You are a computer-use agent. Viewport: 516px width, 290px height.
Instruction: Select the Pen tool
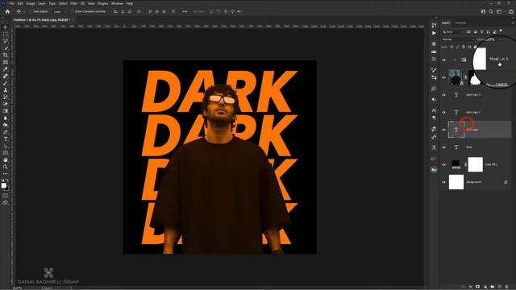click(x=6, y=132)
